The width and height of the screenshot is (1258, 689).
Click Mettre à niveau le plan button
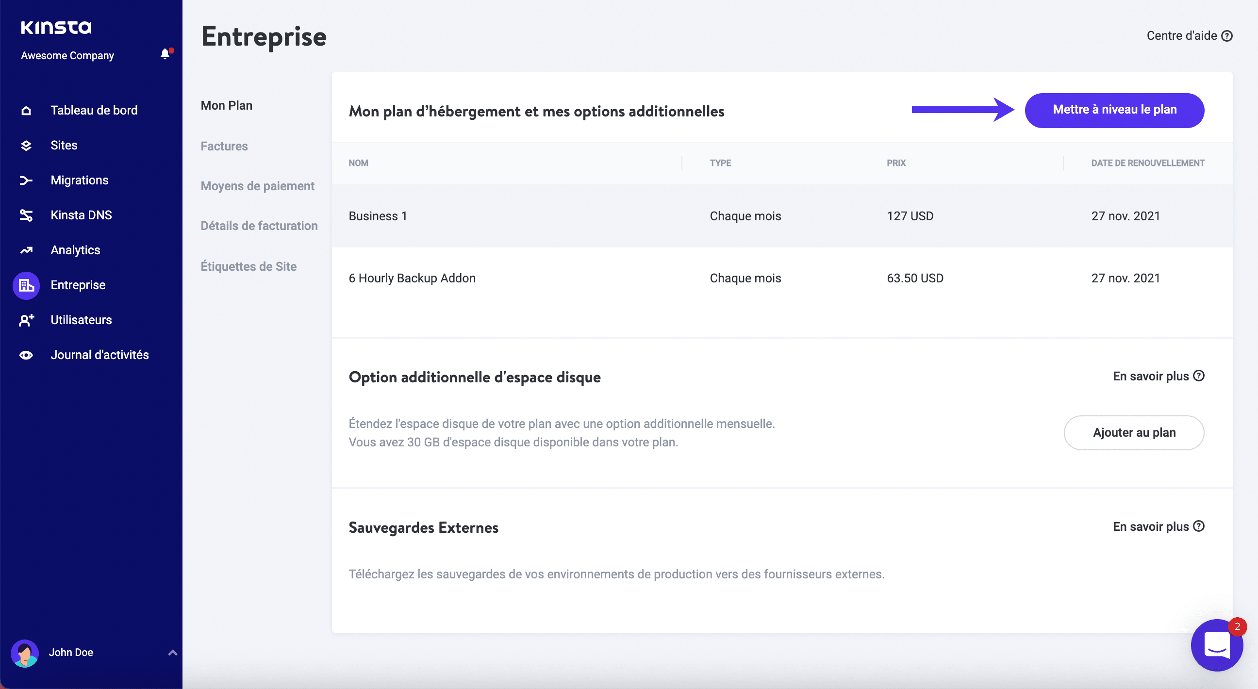[x=1114, y=110]
